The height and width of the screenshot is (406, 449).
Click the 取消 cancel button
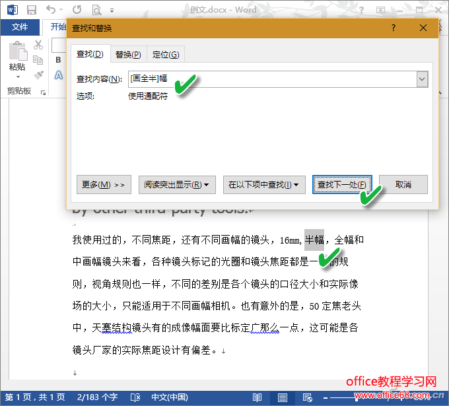pyautogui.click(x=403, y=185)
